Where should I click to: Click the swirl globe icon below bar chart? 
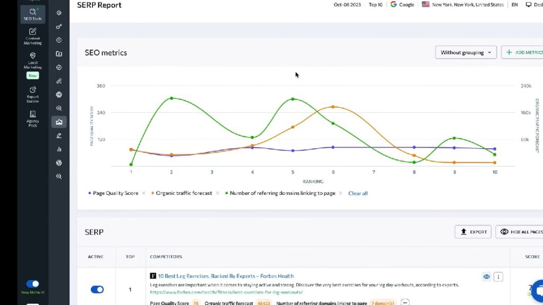coord(59,163)
